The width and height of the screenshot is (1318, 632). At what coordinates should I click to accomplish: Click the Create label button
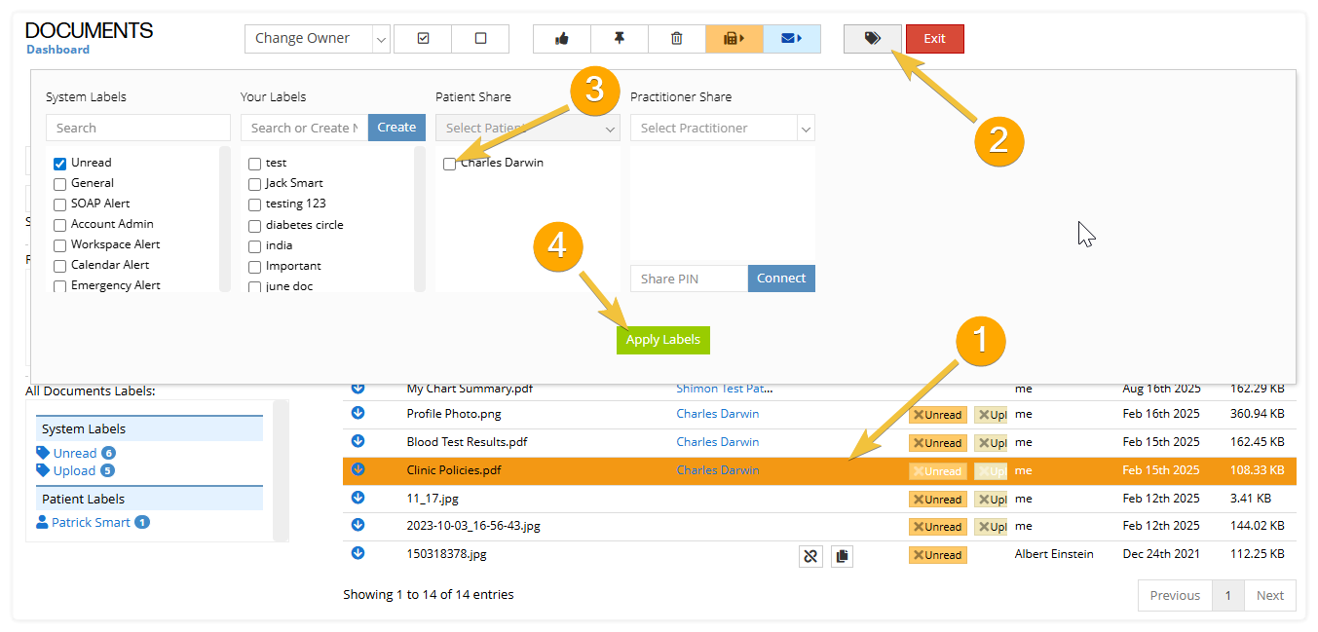tap(396, 128)
